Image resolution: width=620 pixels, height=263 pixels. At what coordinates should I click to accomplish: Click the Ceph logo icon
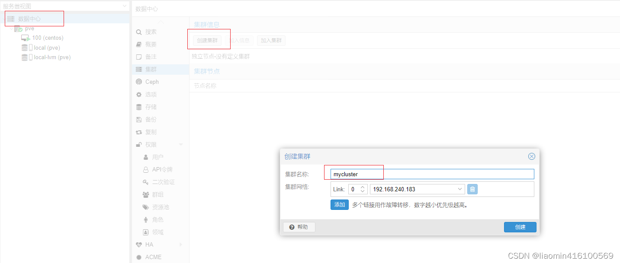pyautogui.click(x=139, y=82)
